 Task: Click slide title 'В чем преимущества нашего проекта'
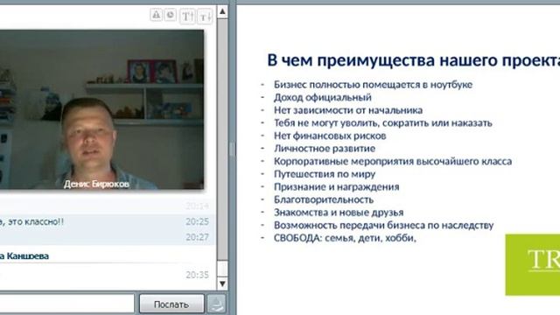coord(414,60)
